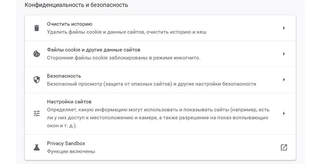Screen dimensions: 319x164
Task: Go to "Настройки сайтов"
Action: 69,102
